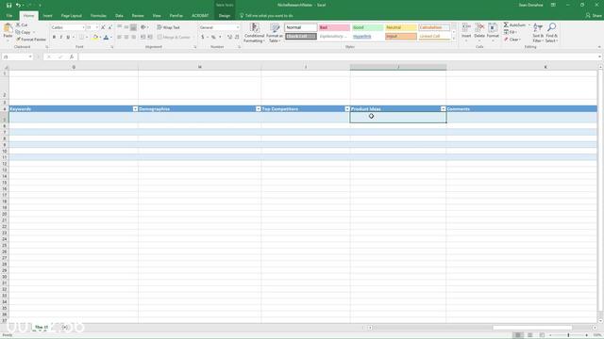604x339 pixels.
Task: Decrease decimal places
Action: coord(237,38)
